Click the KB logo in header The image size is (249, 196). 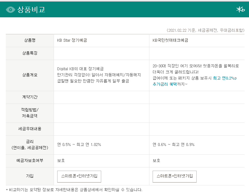click(240, 10)
